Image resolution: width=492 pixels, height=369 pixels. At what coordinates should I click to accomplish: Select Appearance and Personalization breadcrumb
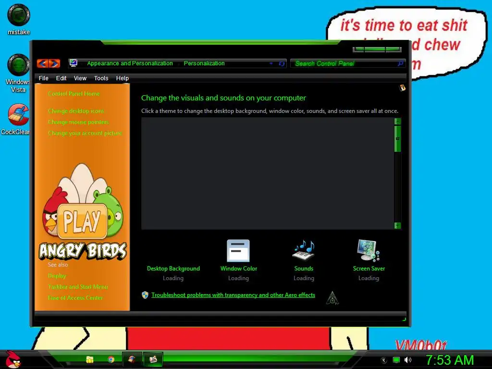point(130,63)
